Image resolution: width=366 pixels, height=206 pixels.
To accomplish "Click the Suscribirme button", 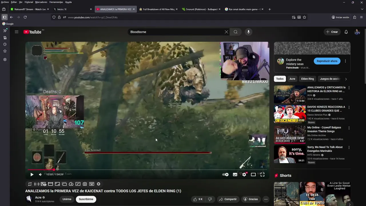I will (86, 199).
